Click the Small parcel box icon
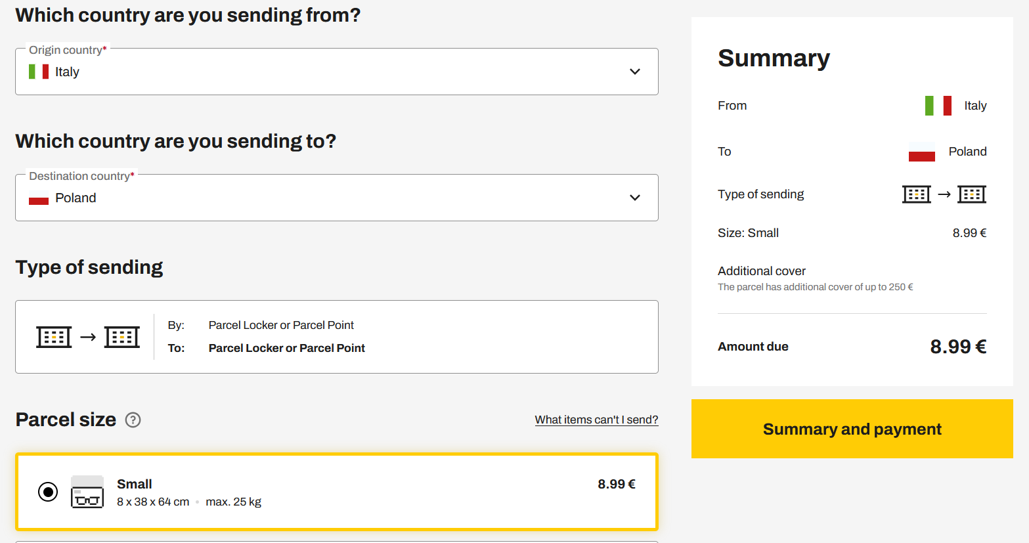Viewport: 1029px width, 543px height. (87, 492)
